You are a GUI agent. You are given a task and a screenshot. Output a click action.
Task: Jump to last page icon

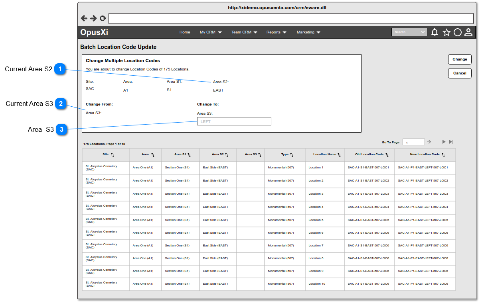tap(451, 142)
